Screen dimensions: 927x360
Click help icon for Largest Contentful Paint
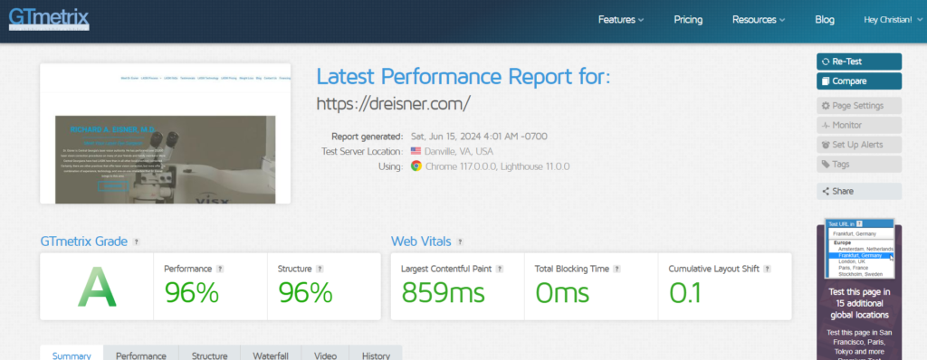(500, 269)
